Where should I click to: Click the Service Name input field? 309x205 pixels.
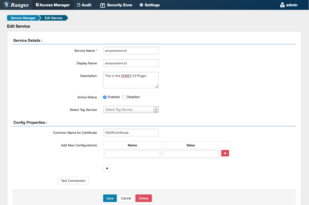pos(131,51)
